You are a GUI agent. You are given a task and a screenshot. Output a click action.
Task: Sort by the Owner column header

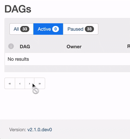[74, 47]
